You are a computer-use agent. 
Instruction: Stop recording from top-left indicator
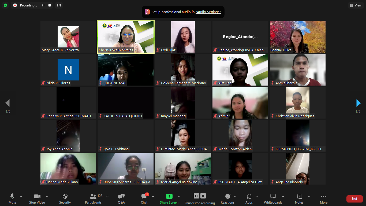click(50, 5)
